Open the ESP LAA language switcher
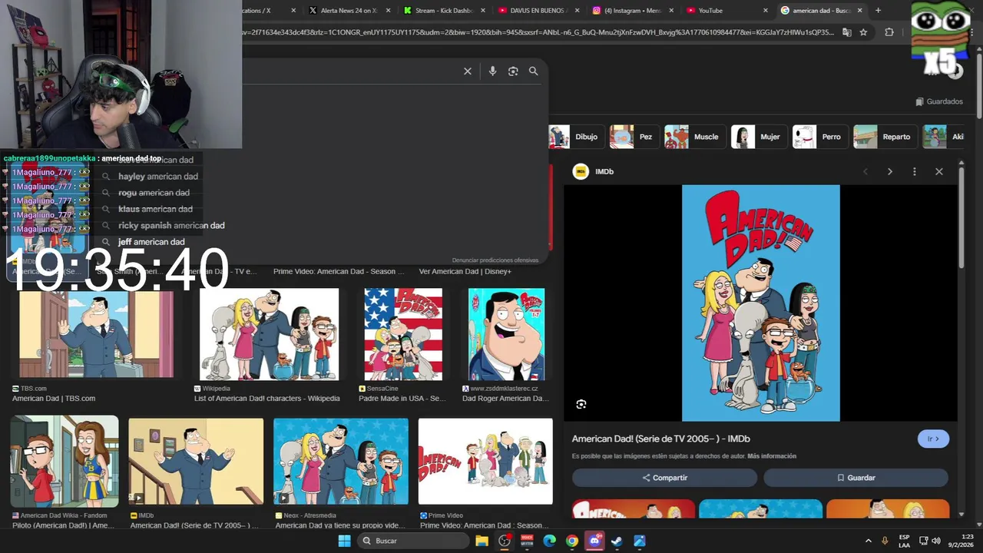983x553 pixels. click(905, 541)
